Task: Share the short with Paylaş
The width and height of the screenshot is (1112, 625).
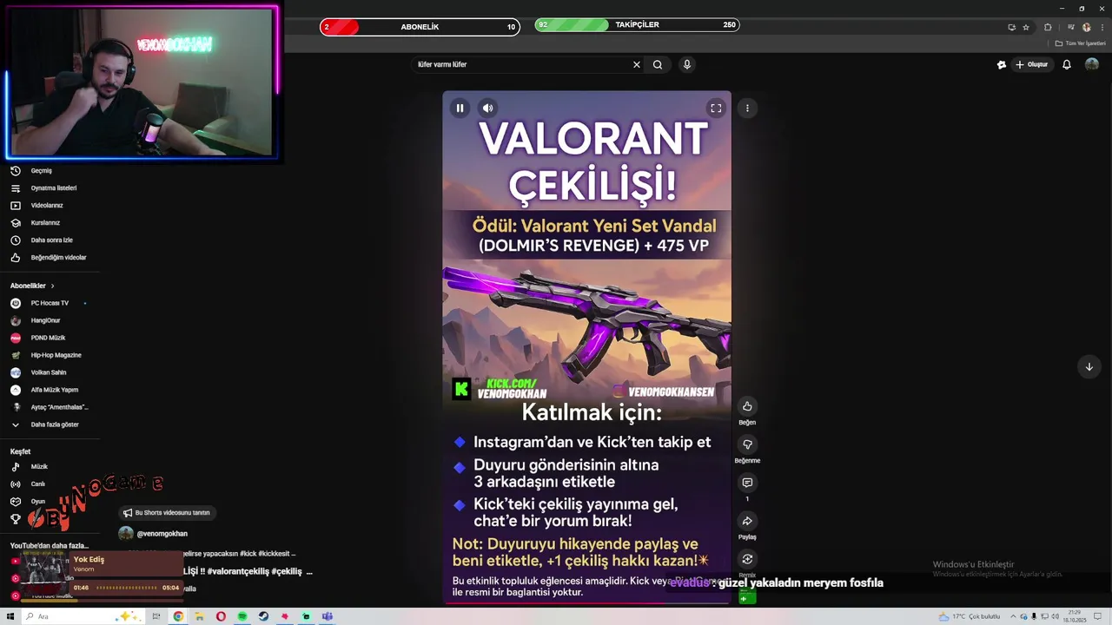Action: click(x=747, y=521)
